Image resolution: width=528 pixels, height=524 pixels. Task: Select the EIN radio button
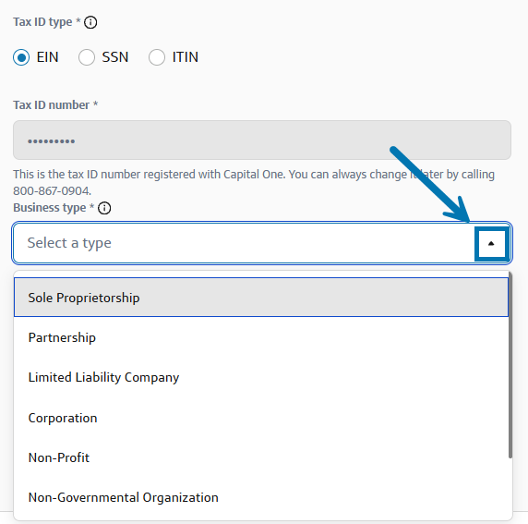21,57
